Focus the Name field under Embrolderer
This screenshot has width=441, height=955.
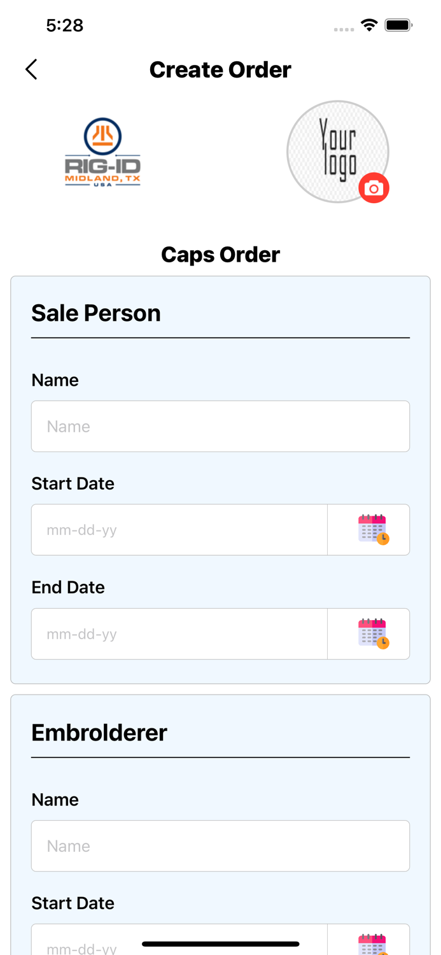pyautogui.click(x=220, y=845)
